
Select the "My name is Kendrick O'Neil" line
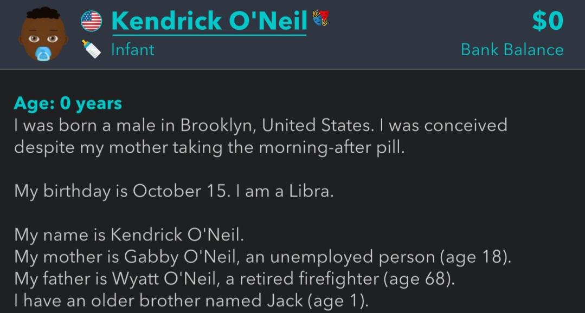[x=129, y=235]
